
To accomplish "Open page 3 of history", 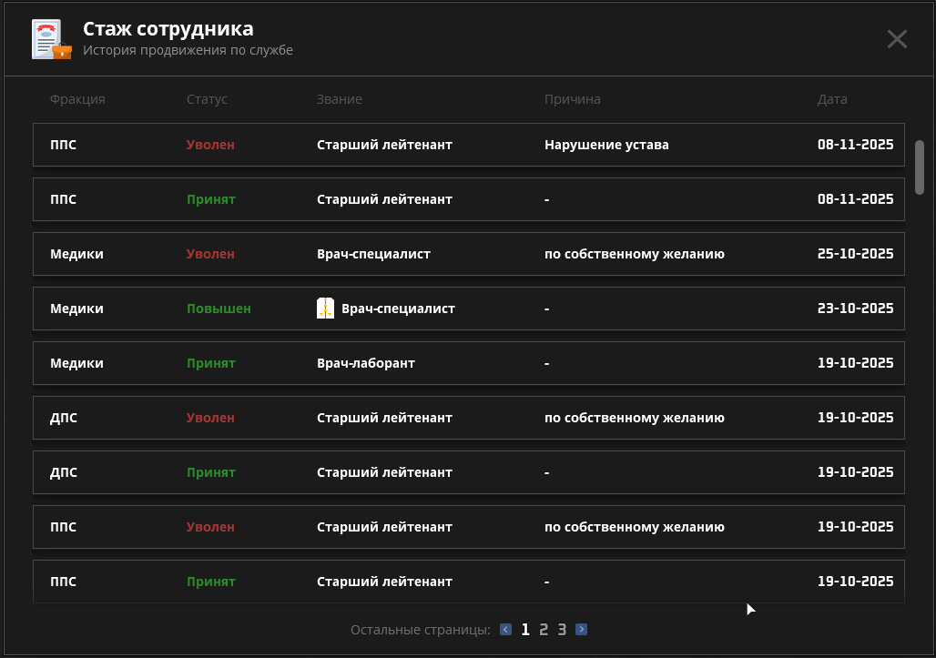I will click(x=563, y=629).
